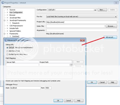
Task: Select Default debug URL radio
Action: click(x=7, y=48)
